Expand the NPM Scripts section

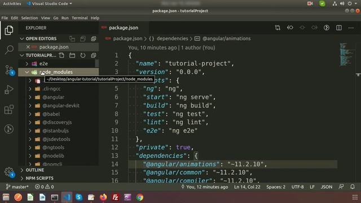pos(39,178)
